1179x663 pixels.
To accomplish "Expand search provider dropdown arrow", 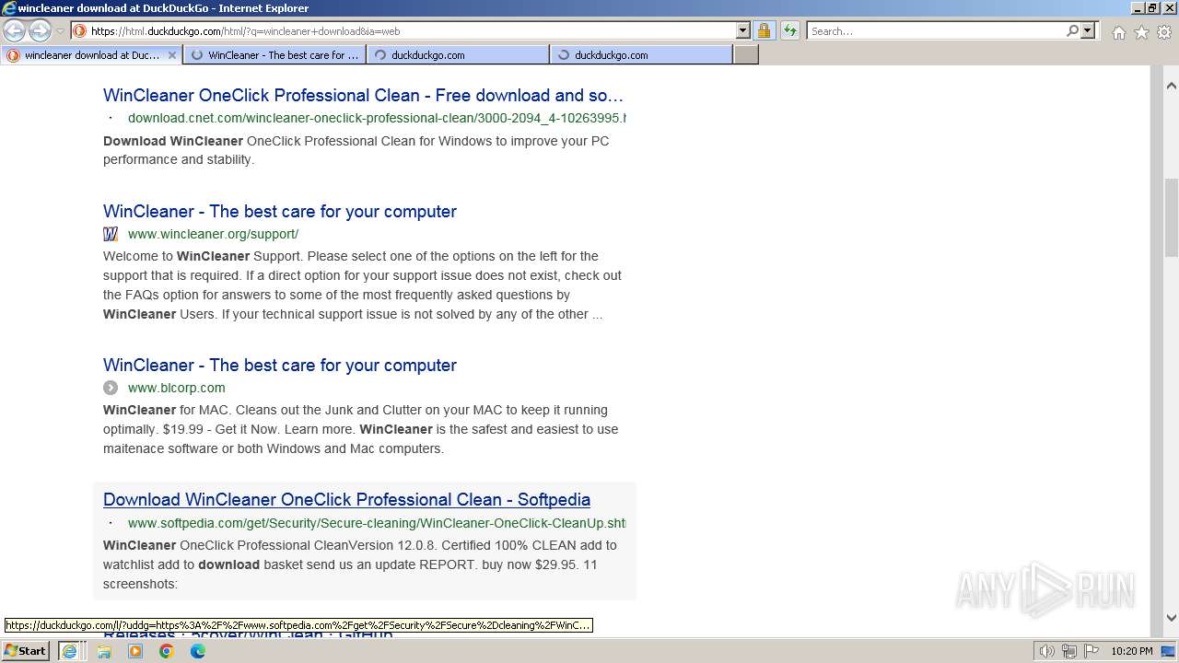I will click(x=1088, y=30).
